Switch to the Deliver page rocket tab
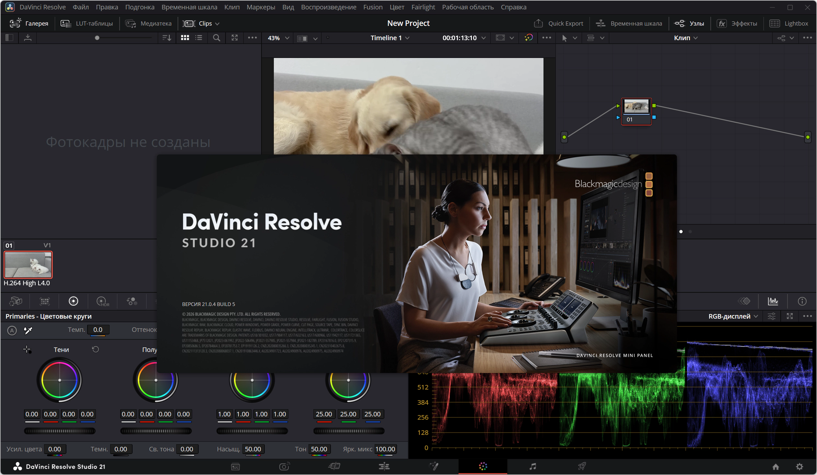The width and height of the screenshot is (817, 475). point(582,467)
